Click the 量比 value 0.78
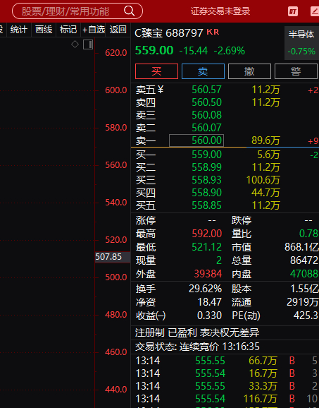The height and width of the screenshot is (408, 319). tap(308, 234)
